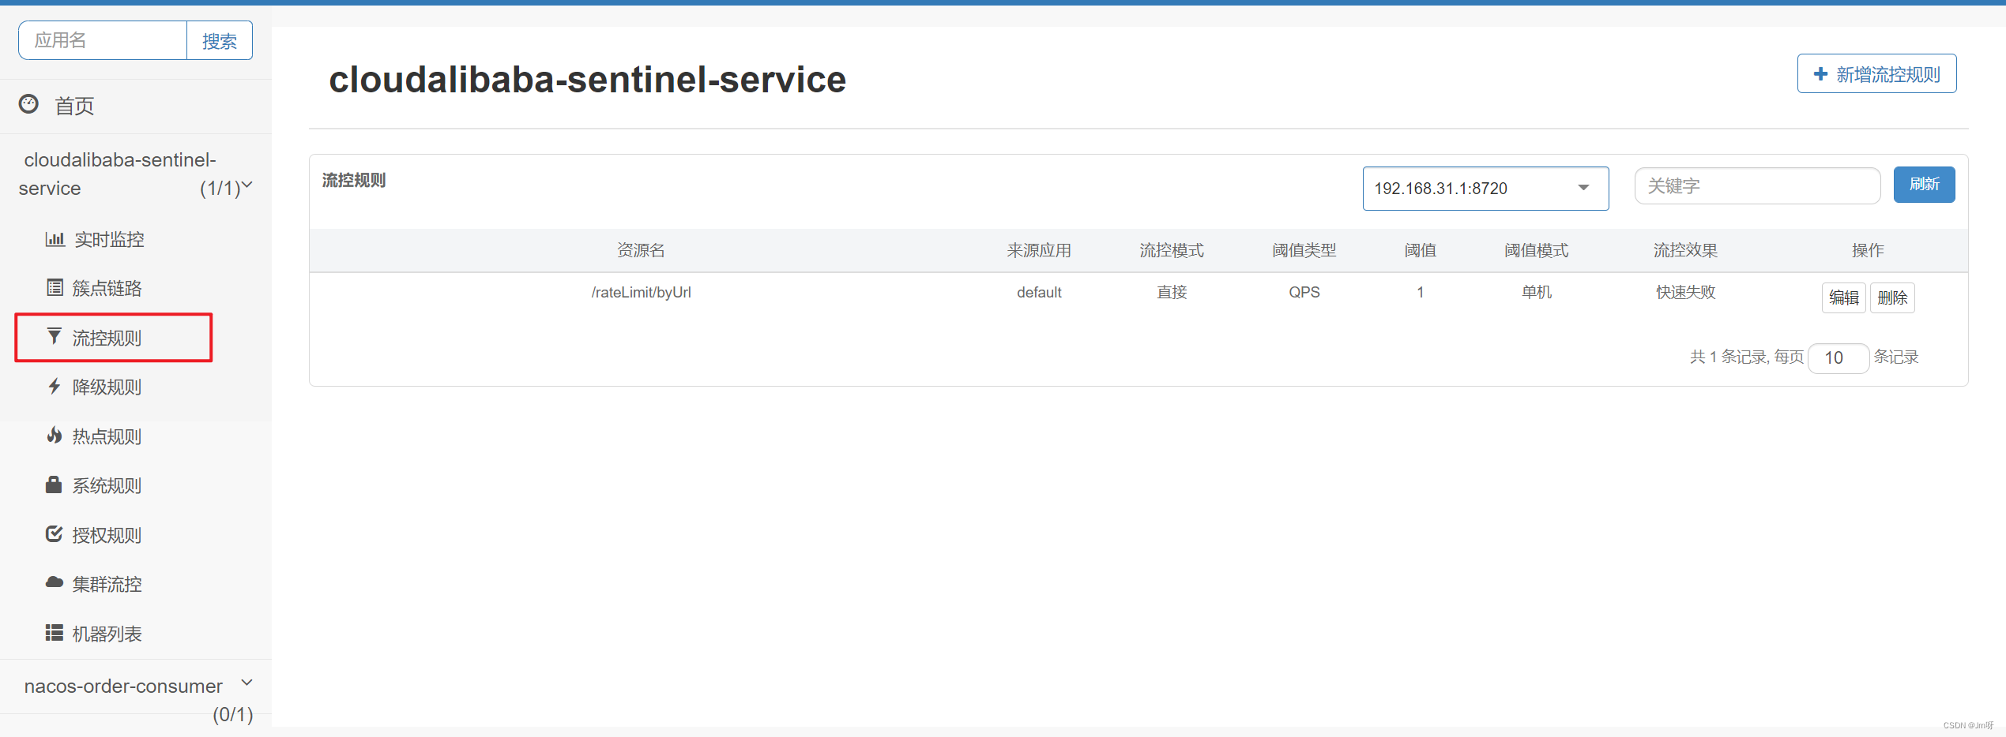Navigate to 热点规则
This screenshot has height=737, width=2006.
click(x=107, y=436)
